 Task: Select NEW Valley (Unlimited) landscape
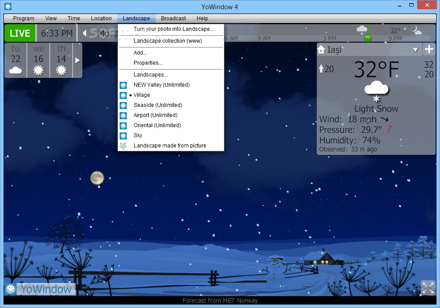171,85
